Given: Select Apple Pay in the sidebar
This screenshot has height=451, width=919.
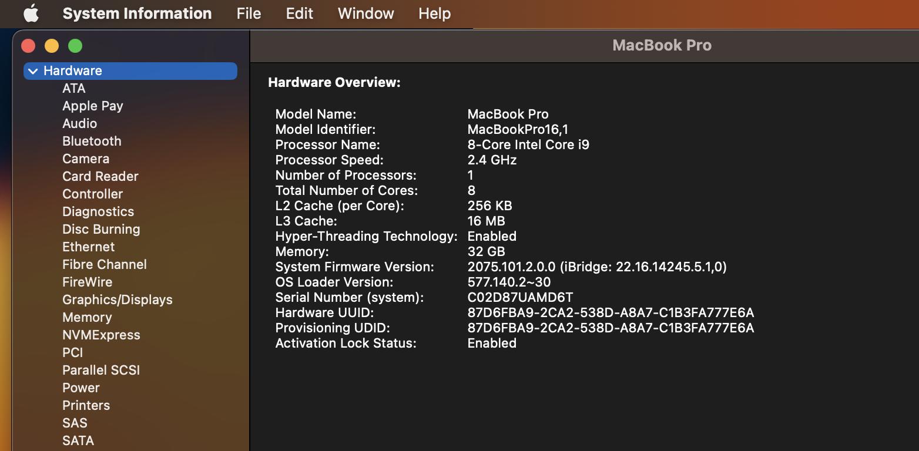Looking at the screenshot, I should click(x=93, y=106).
